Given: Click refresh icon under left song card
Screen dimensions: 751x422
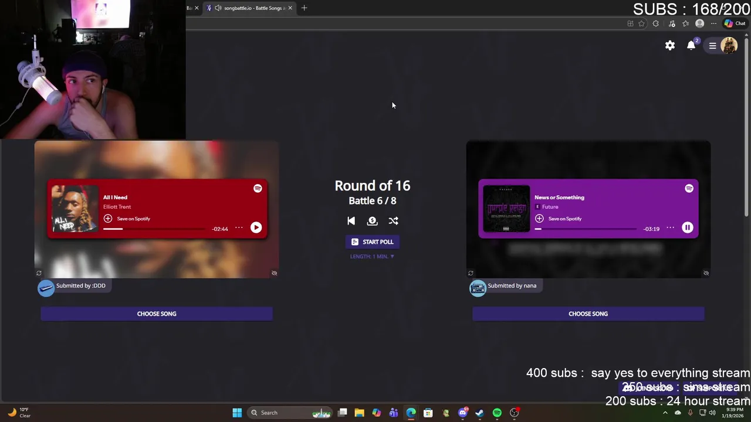Looking at the screenshot, I should (39, 273).
